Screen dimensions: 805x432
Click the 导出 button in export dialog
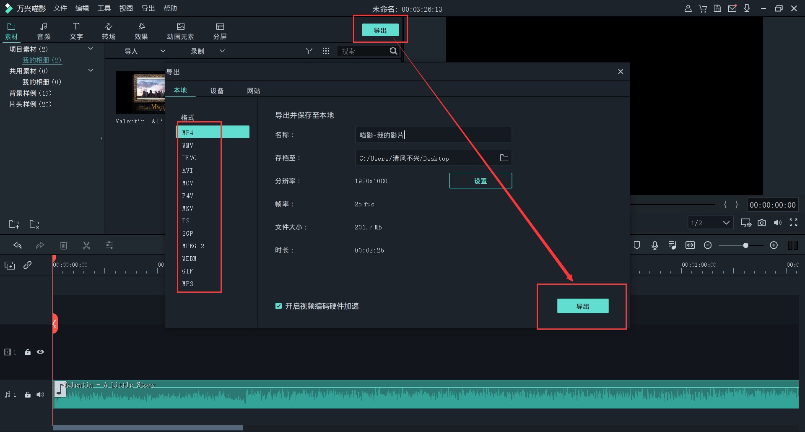583,306
